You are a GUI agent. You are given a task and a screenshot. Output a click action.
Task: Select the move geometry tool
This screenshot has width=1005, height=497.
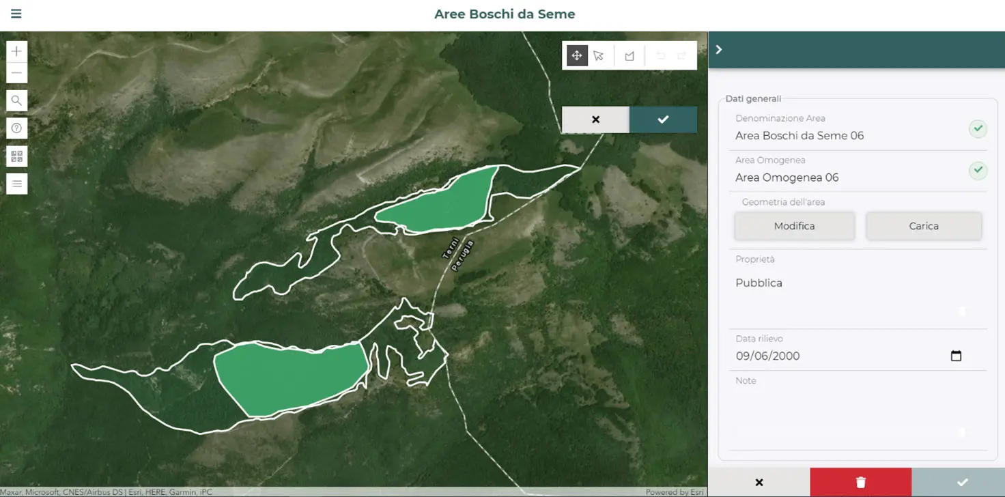click(577, 56)
